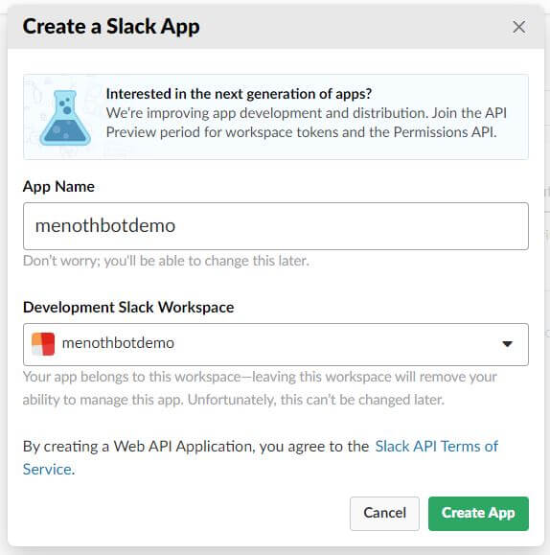Click the Development Slack Workspace label
The height and width of the screenshot is (555, 550).
[x=128, y=308]
